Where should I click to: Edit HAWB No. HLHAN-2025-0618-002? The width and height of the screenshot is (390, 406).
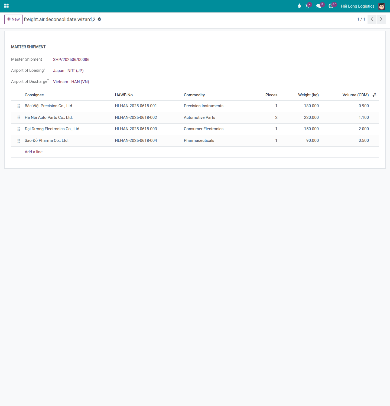(136, 117)
